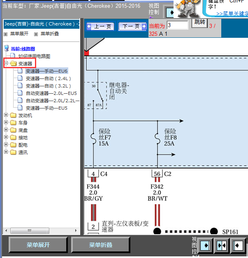This screenshot has height=258, width=248.
Task: Click the 跳转 jump button
Action: 199,22
